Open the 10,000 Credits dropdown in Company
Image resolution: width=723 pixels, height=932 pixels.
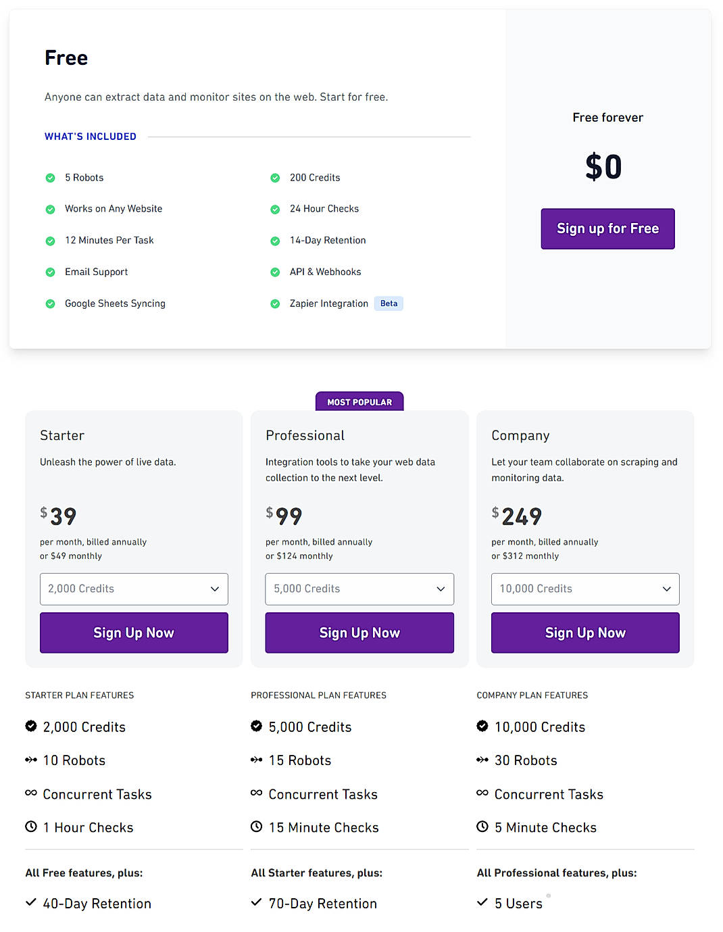[x=584, y=589]
